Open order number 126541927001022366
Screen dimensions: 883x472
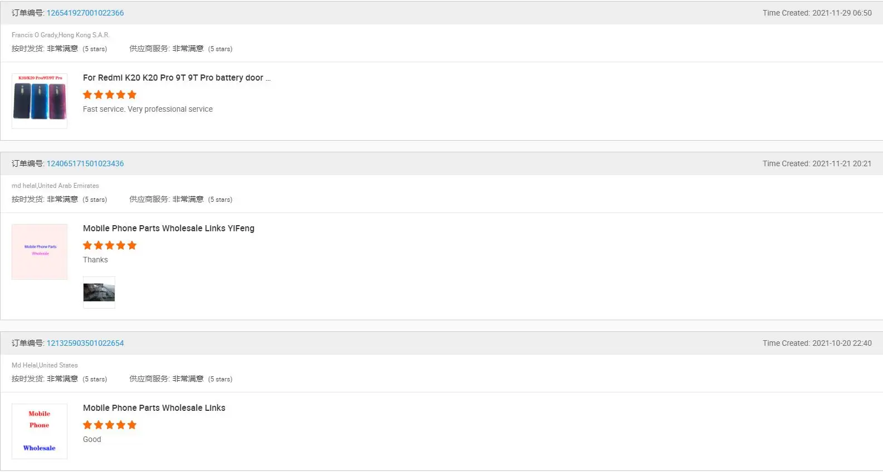[85, 13]
